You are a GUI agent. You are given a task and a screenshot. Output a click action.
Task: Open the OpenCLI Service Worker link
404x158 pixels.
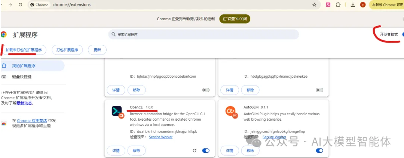point(160,137)
